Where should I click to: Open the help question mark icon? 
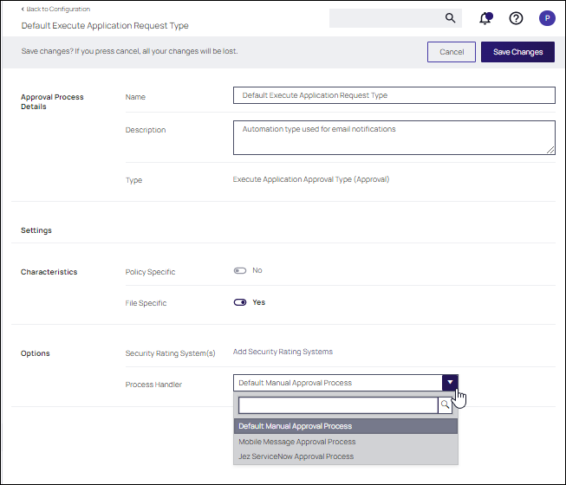pyautogui.click(x=516, y=18)
